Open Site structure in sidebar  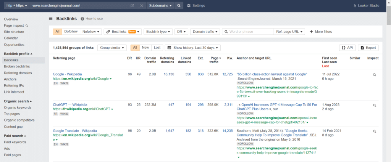[14, 32]
